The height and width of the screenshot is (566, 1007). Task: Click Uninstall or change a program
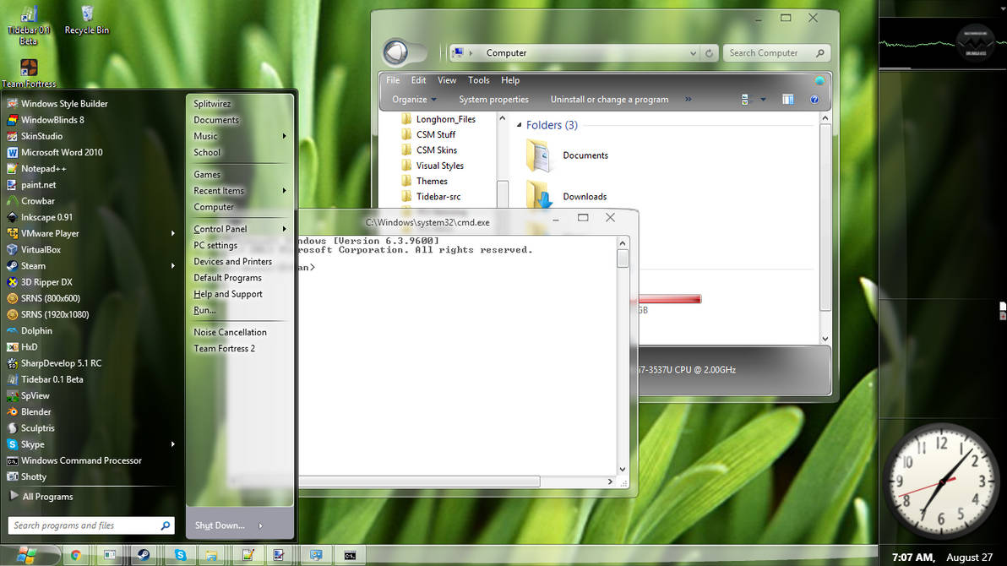pyautogui.click(x=609, y=99)
